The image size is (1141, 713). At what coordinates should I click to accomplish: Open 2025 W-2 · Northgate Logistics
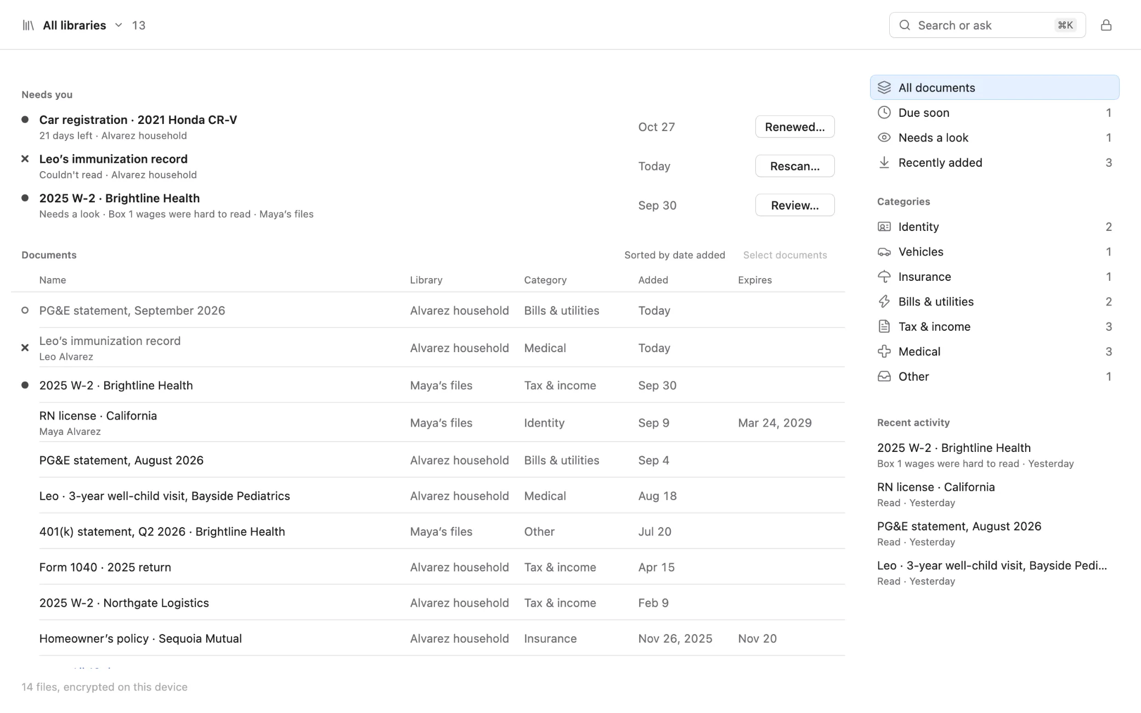tap(124, 603)
